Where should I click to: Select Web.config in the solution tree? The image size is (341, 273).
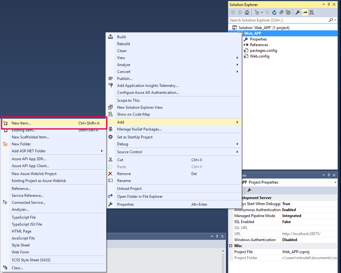point(260,56)
